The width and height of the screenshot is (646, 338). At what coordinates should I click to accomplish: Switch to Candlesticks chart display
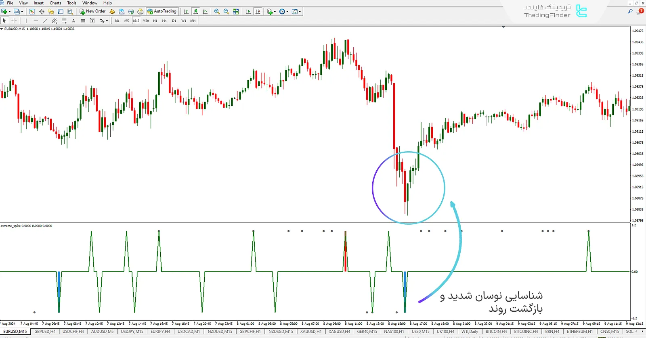(195, 12)
